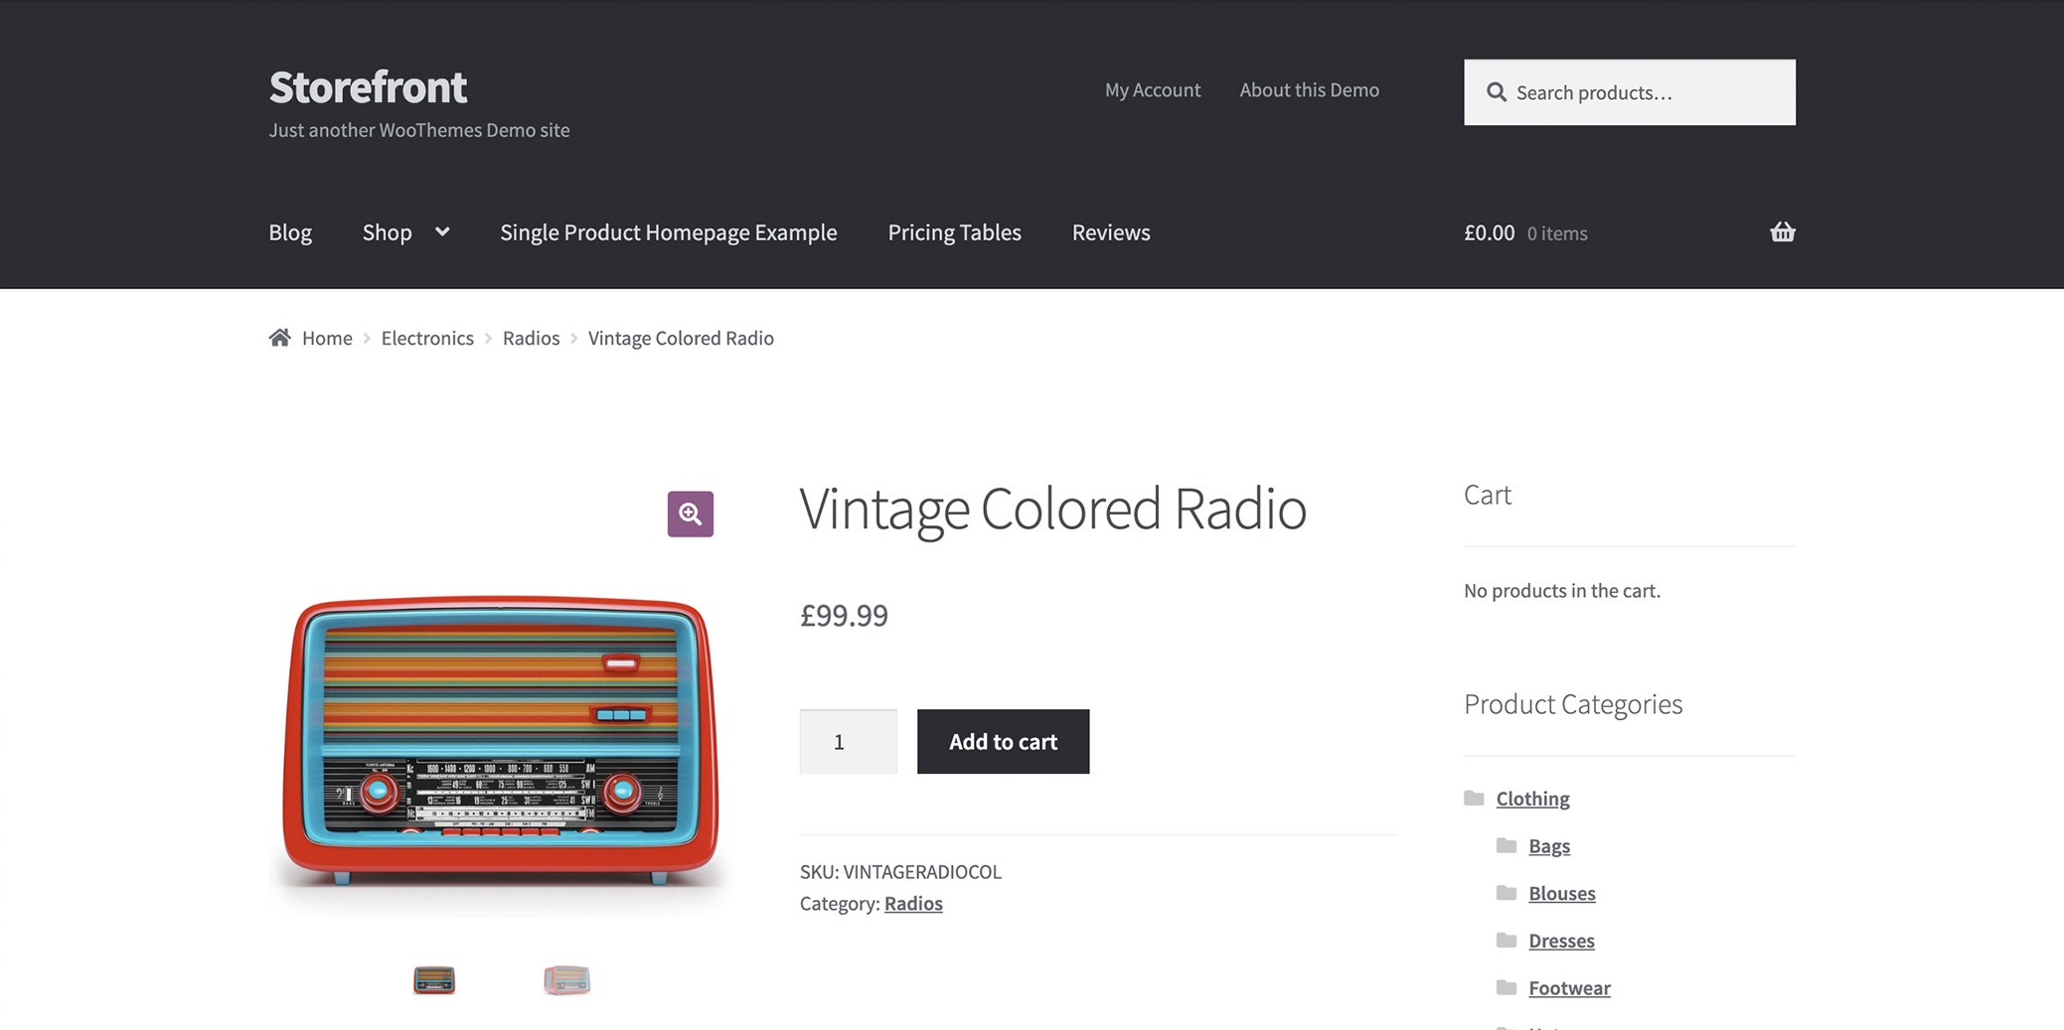Open the Radios category link

tap(912, 903)
